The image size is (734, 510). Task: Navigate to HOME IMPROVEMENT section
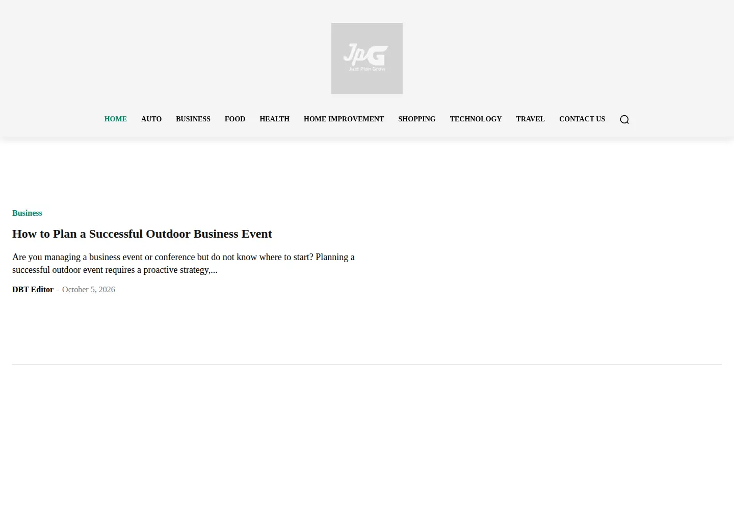(344, 119)
